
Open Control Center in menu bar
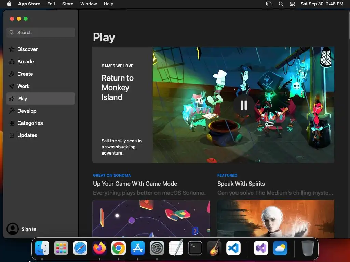tap(292, 4)
